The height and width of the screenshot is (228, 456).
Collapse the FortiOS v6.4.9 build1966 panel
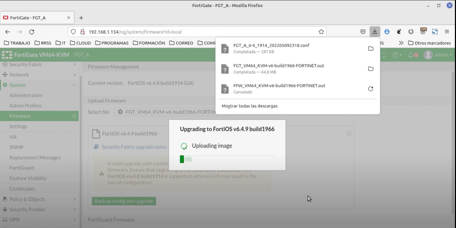point(349,134)
